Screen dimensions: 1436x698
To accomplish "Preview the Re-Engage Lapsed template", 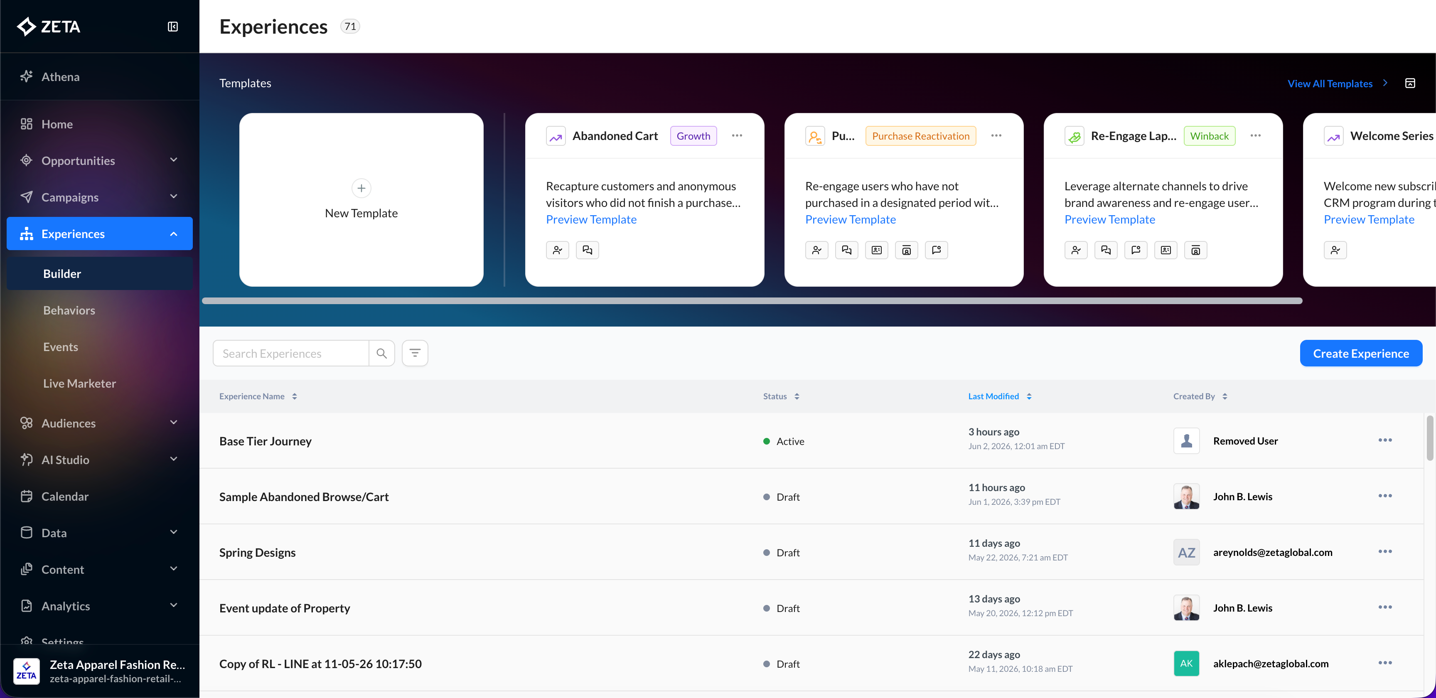I will click(1109, 219).
